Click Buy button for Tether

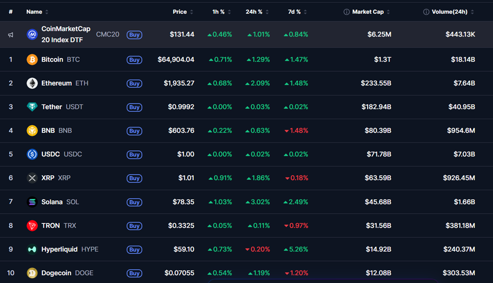pos(134,107)
